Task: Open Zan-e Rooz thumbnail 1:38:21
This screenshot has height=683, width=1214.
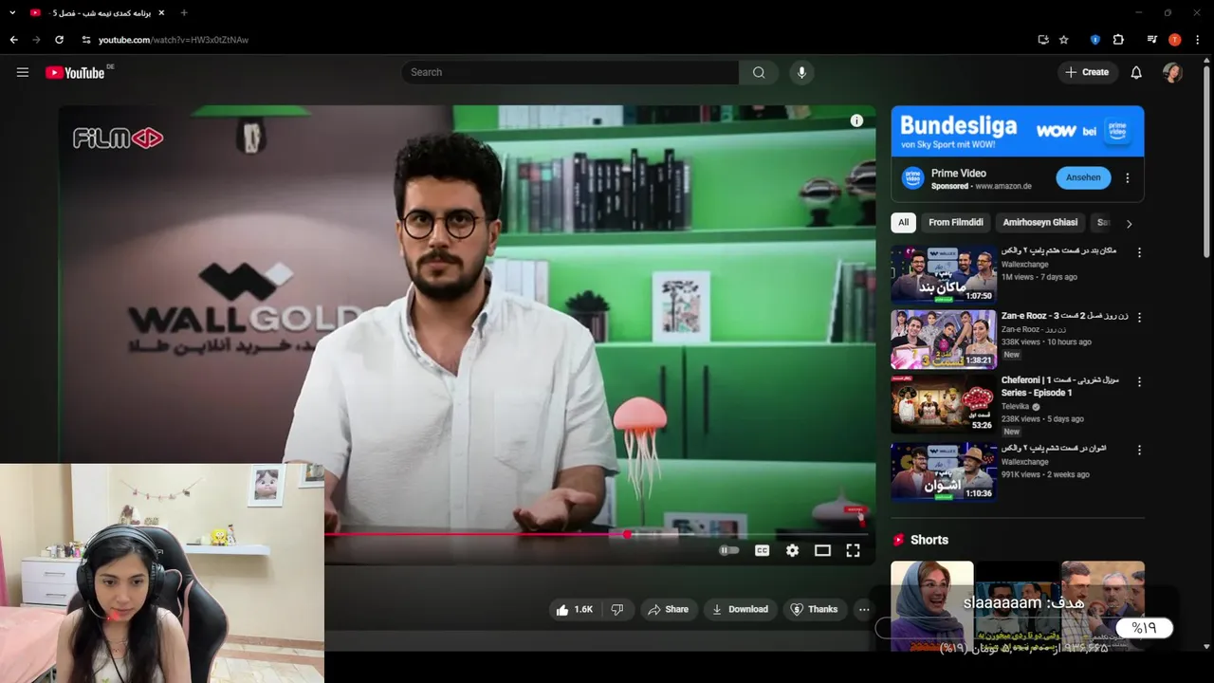Action: 943,339
